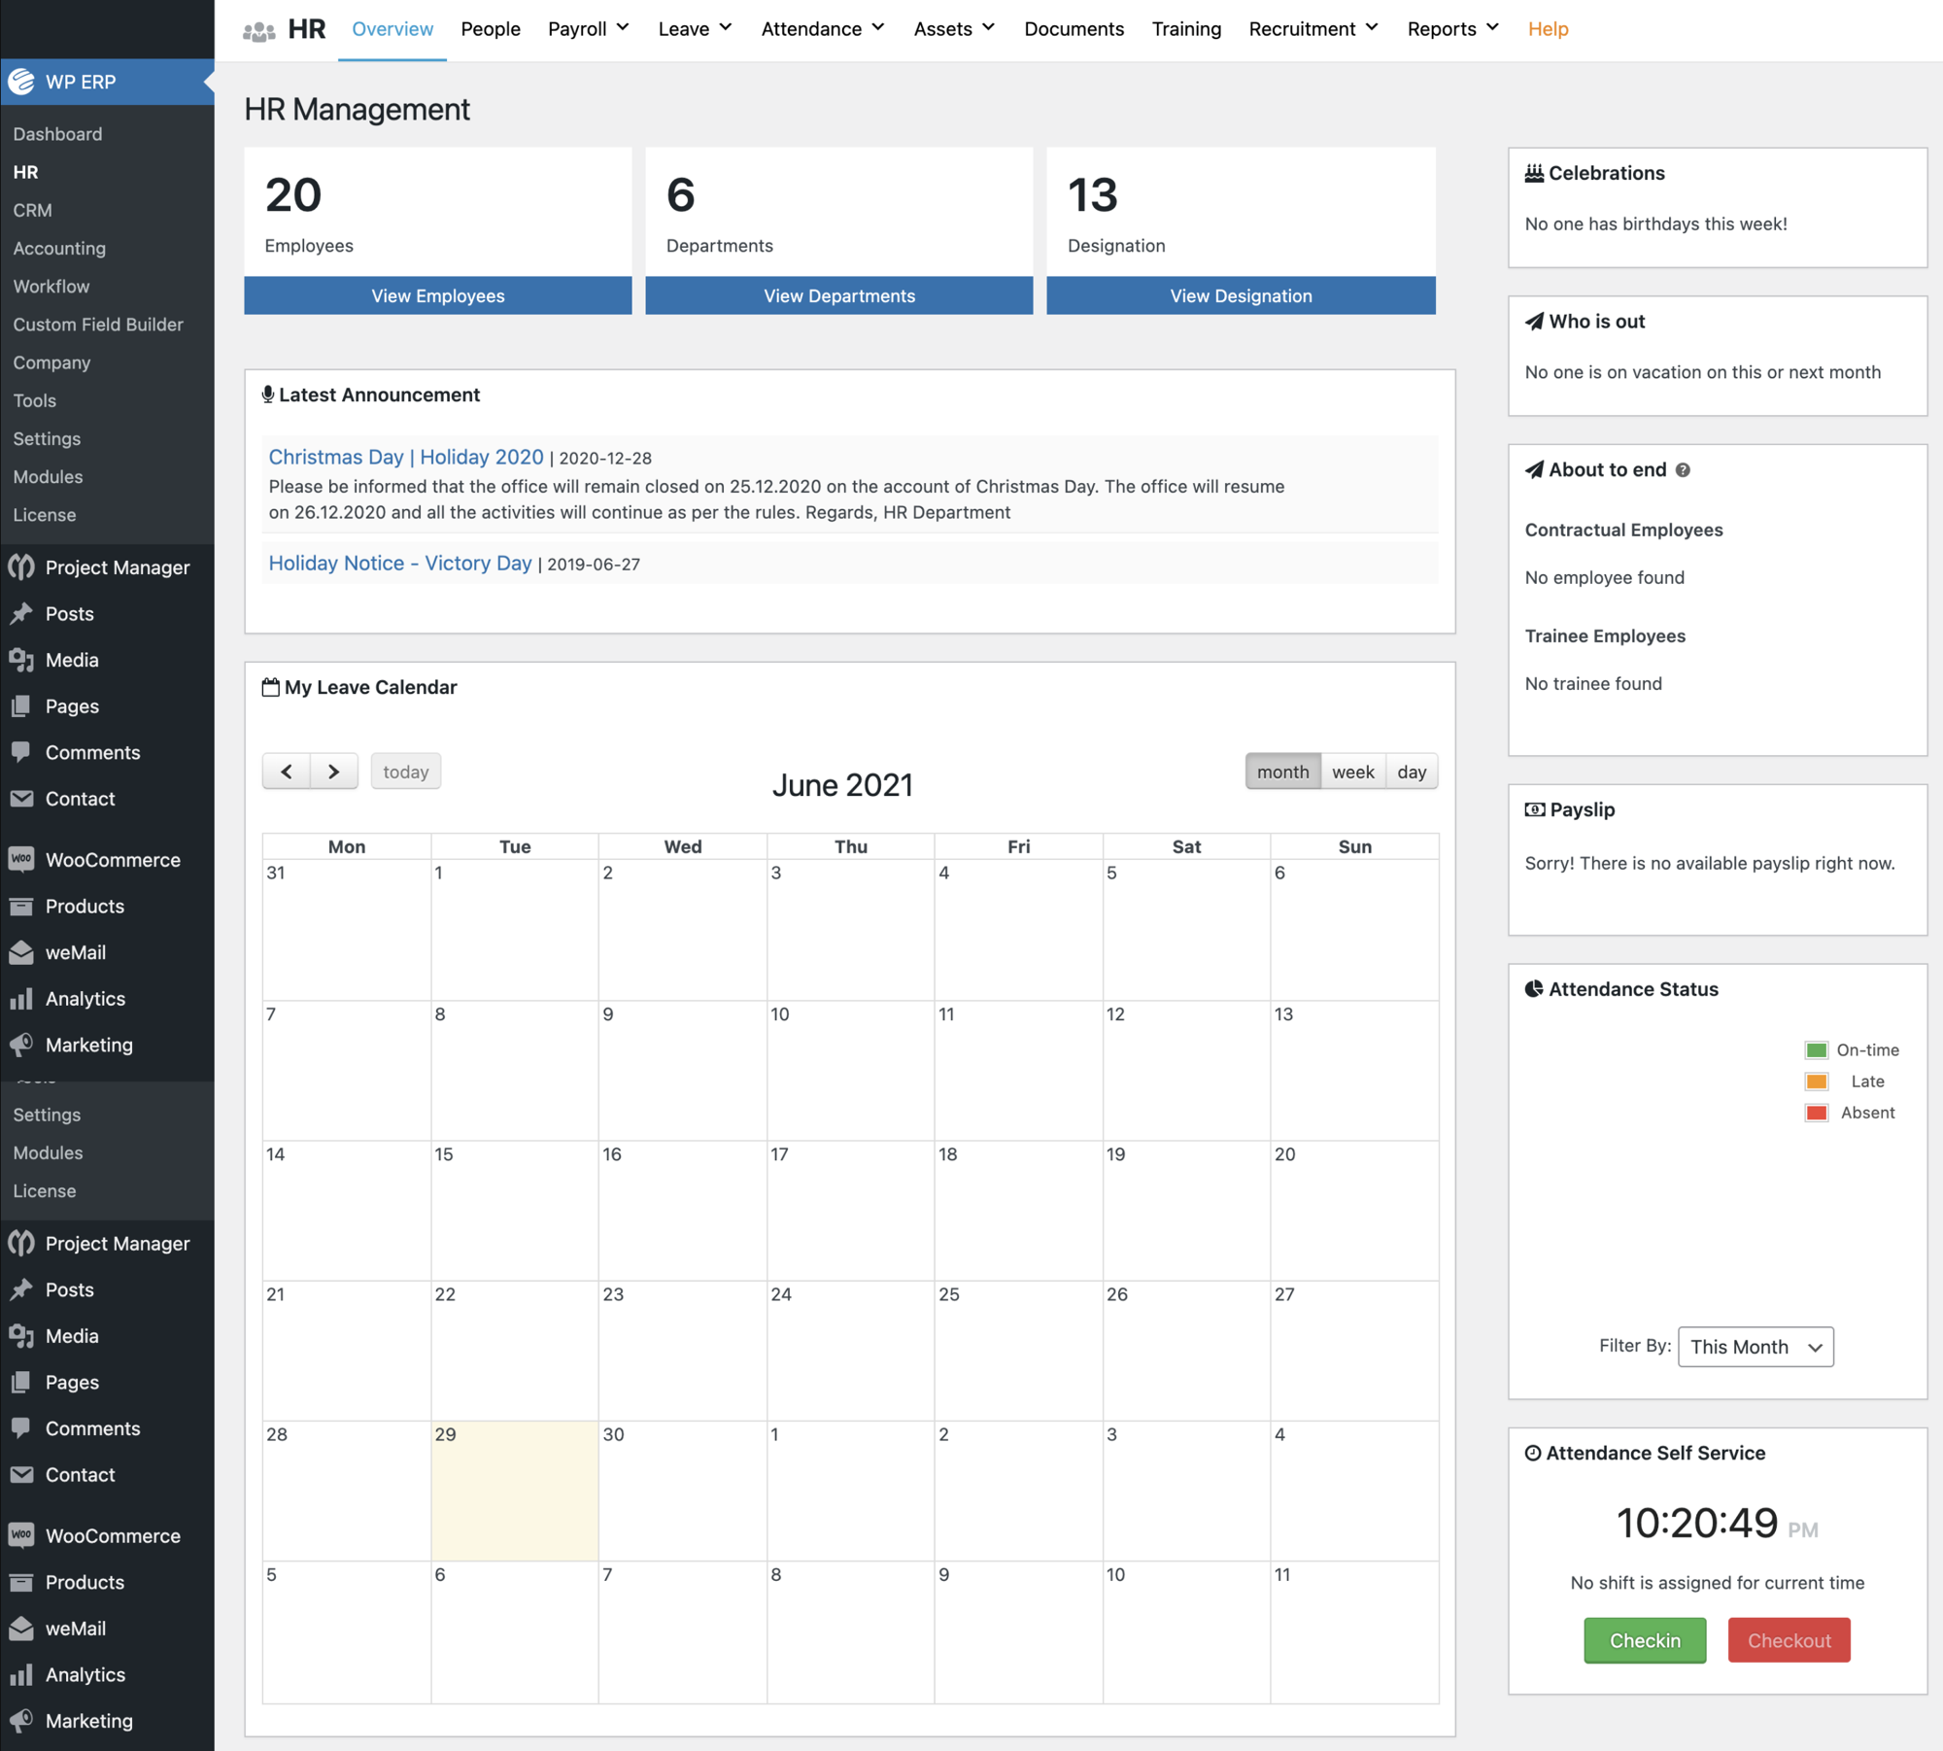
Task: Click the pie chart icon beside Attendance Status
Action: click(x=1534, y=988)
